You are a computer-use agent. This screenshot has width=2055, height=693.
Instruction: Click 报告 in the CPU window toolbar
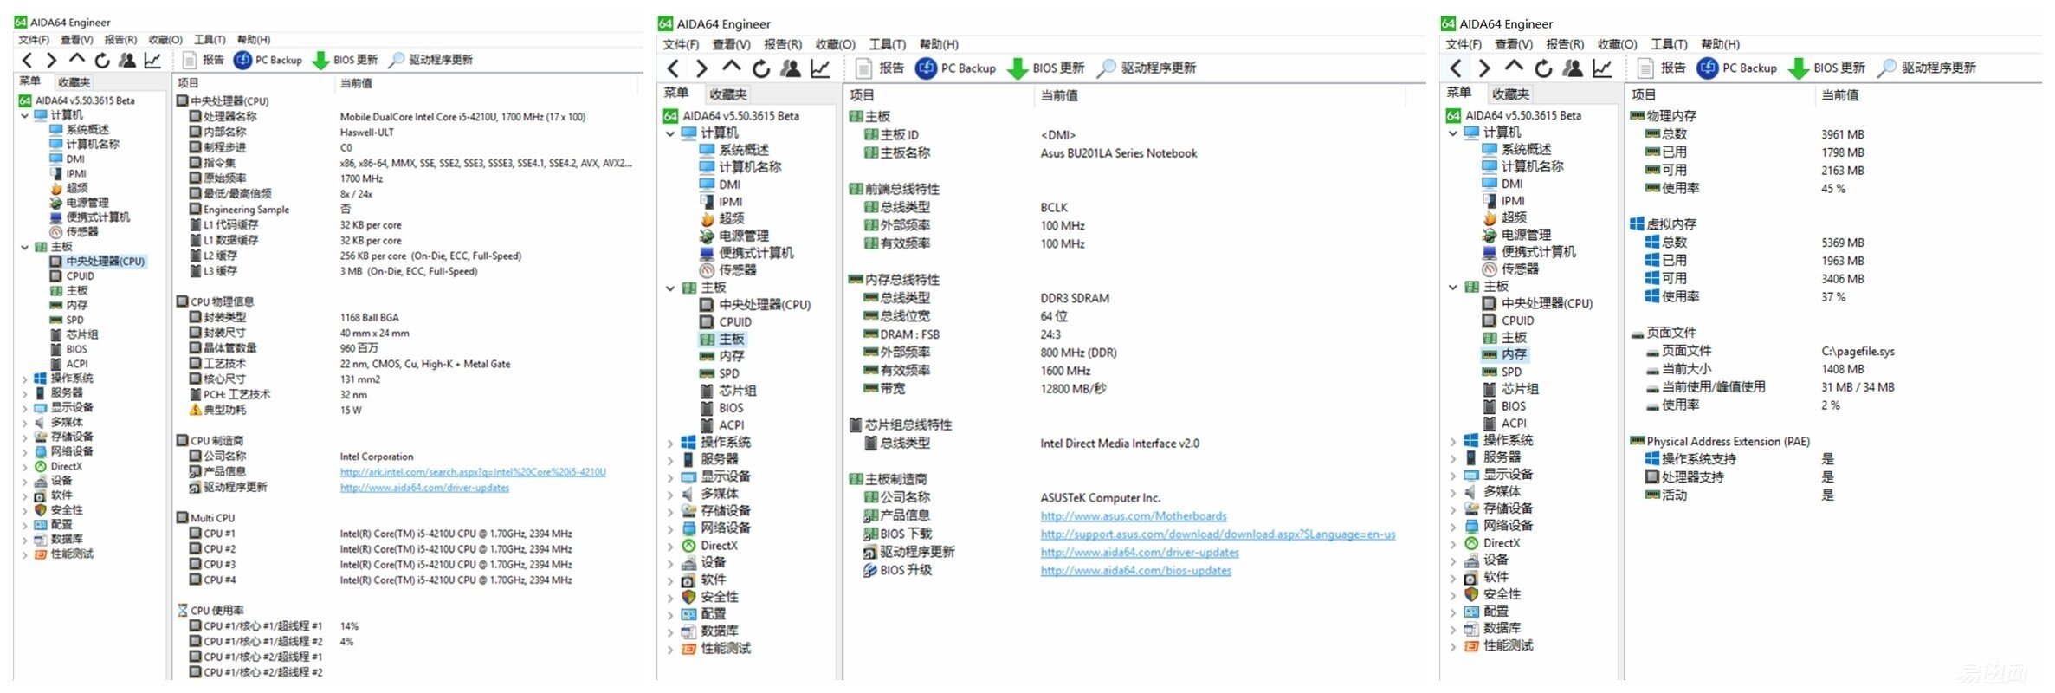pos(204,60)
